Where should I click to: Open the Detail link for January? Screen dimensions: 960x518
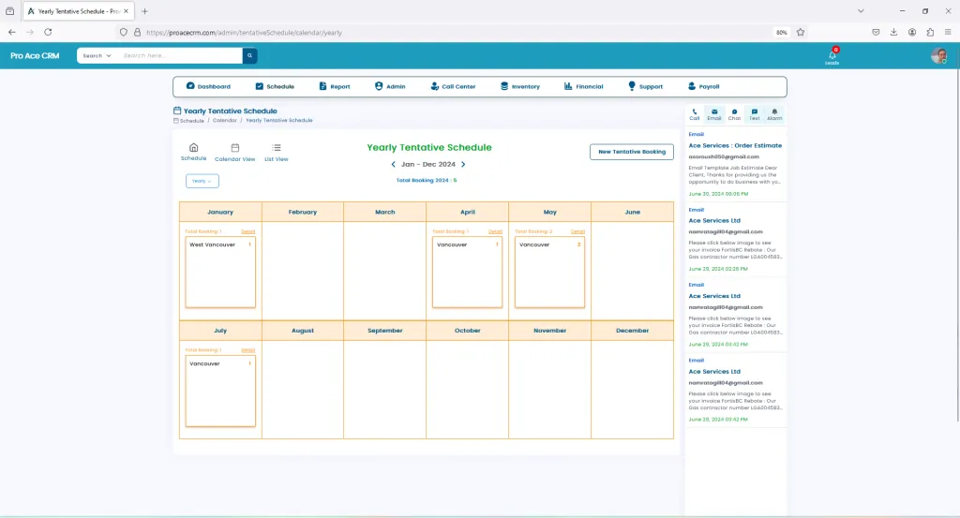coord(247,231)
